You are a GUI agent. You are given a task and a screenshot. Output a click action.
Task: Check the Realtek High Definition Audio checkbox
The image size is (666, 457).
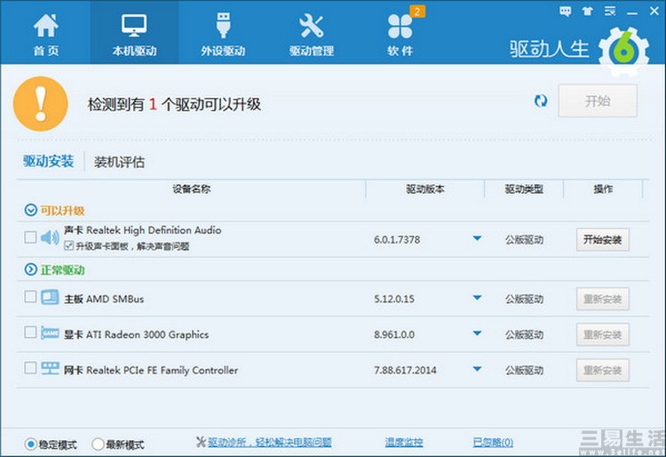[31, 237]
